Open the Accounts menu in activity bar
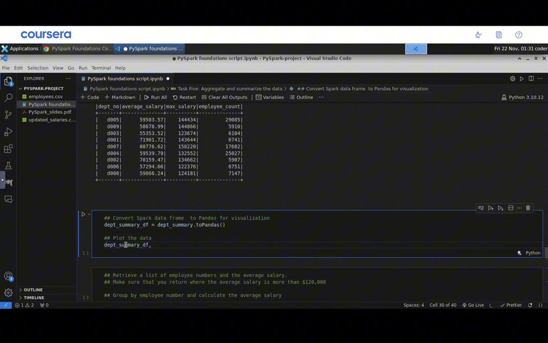Image resolution: width=548 pixels, height=343 pixels. (x=9, y=276)
